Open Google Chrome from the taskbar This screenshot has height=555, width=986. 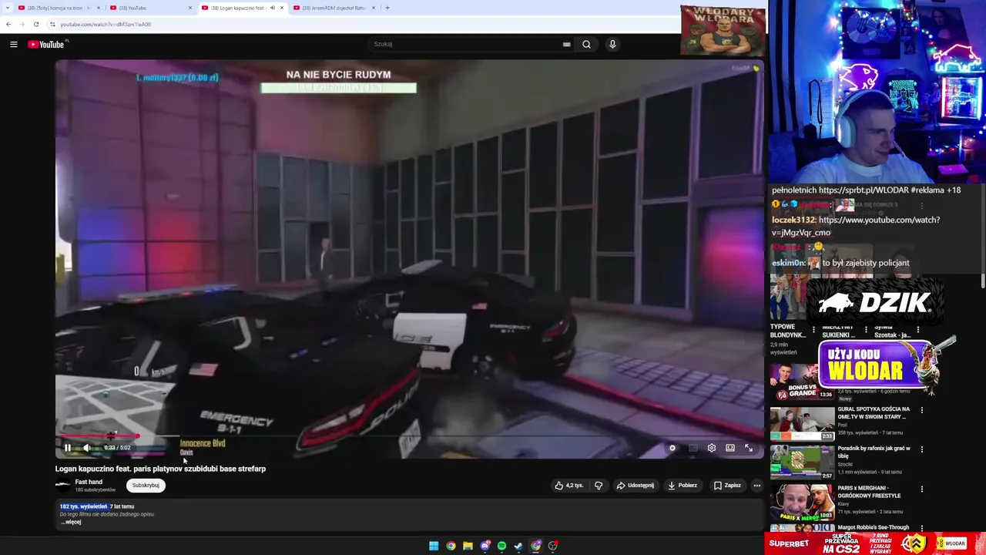click(x=451, y=546)
